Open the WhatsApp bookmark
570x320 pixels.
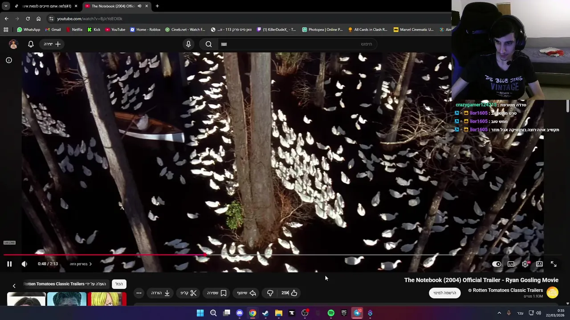(x=28, y=30)
